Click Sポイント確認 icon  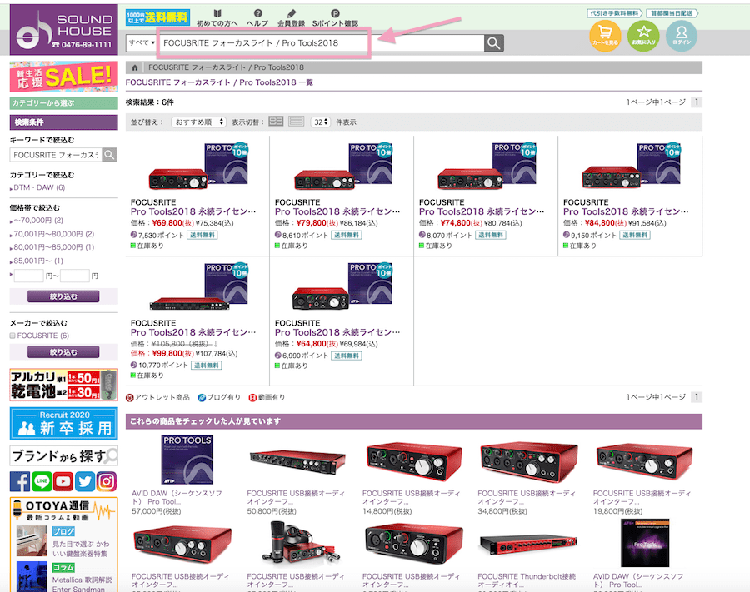pyautogui.click(x=335, y=18)
